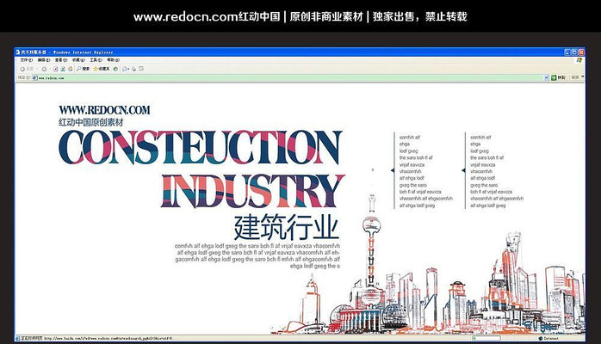This screenshot has width=601, height=344.
Task: Click the Forward navigation arrow
Action: [42, 69]
